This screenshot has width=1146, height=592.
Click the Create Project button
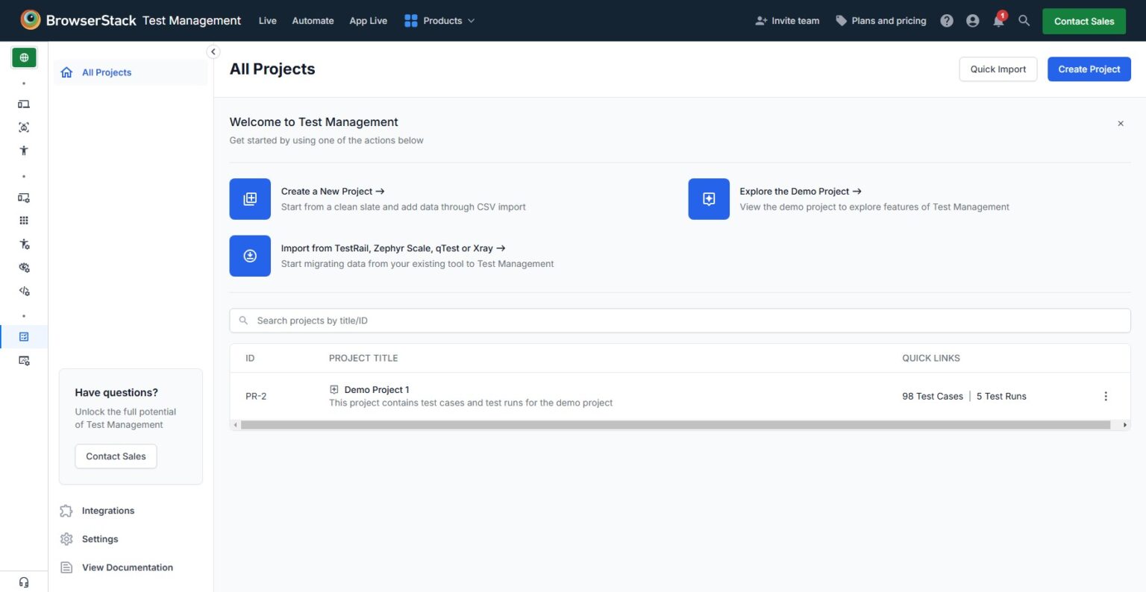click(x=1089, y=69)
